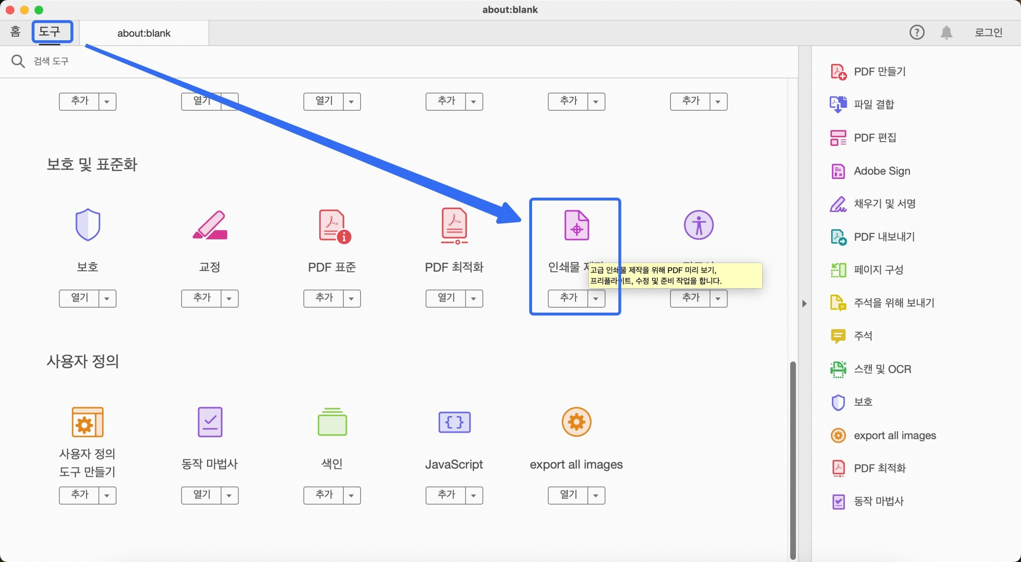1021x562 pixels.
Task: Open PDF 최적화 with its 열기 button
Action: pyautogui.click(x=446, y=298)
